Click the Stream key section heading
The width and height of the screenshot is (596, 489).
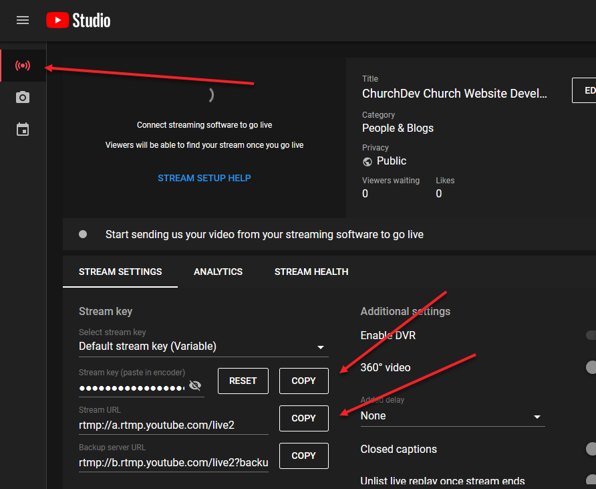(x=106, y=311)
